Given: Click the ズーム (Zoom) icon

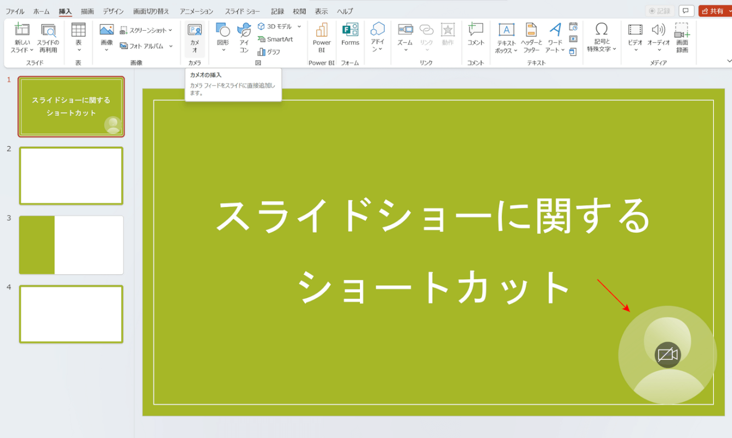Looking at the screenshot, I should point(405,30).
